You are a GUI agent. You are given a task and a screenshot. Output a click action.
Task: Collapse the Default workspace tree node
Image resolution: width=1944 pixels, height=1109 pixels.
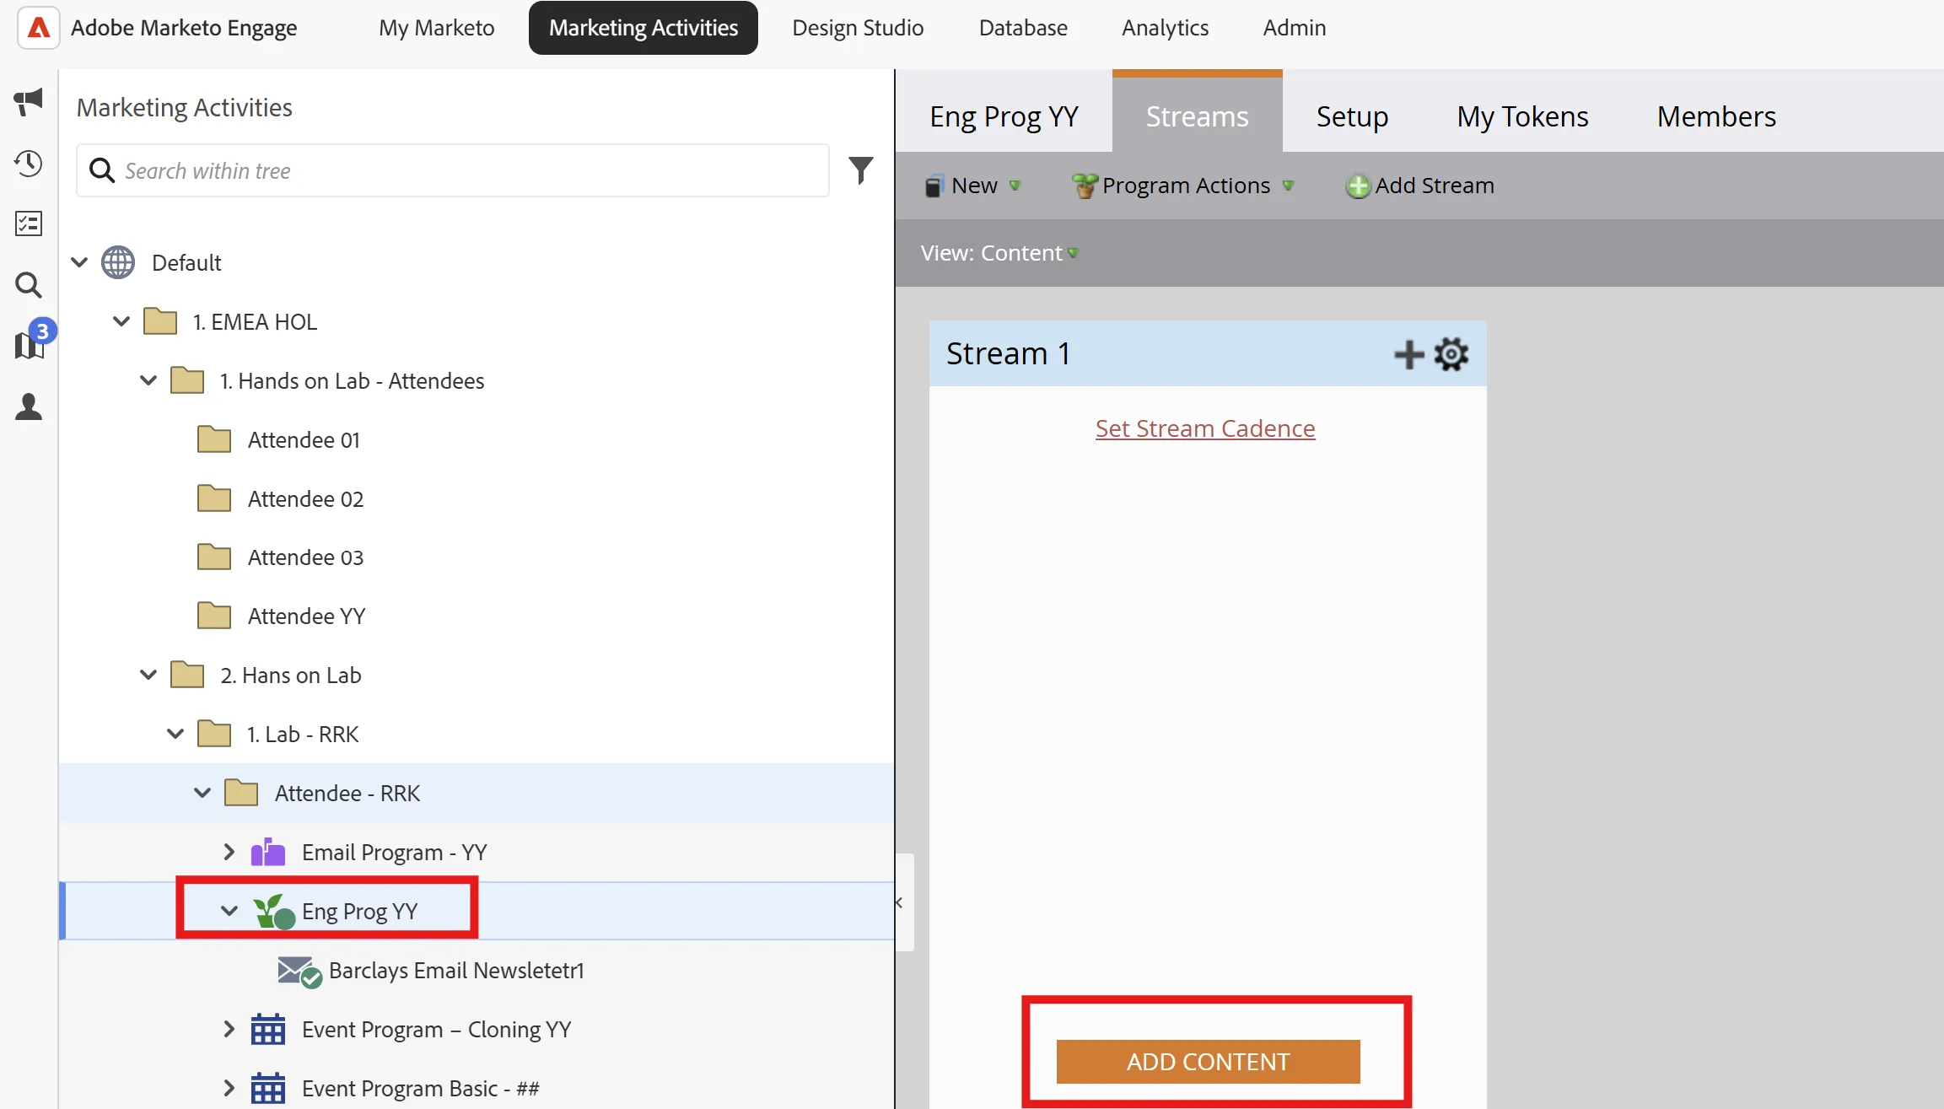pos(80,262)
